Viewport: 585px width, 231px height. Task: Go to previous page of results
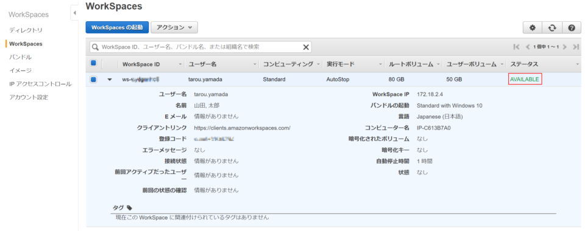(528, 47)
